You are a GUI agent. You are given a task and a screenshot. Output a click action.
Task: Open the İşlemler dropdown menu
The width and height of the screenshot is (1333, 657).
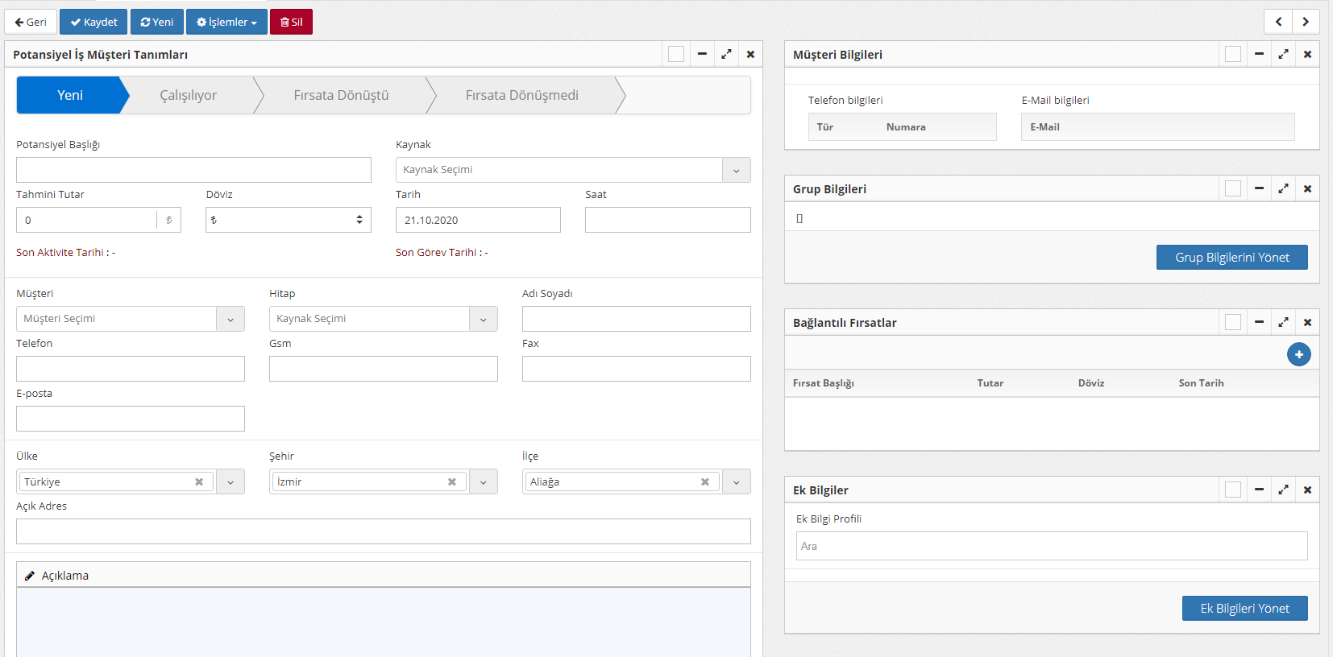[x=226, y=22]
